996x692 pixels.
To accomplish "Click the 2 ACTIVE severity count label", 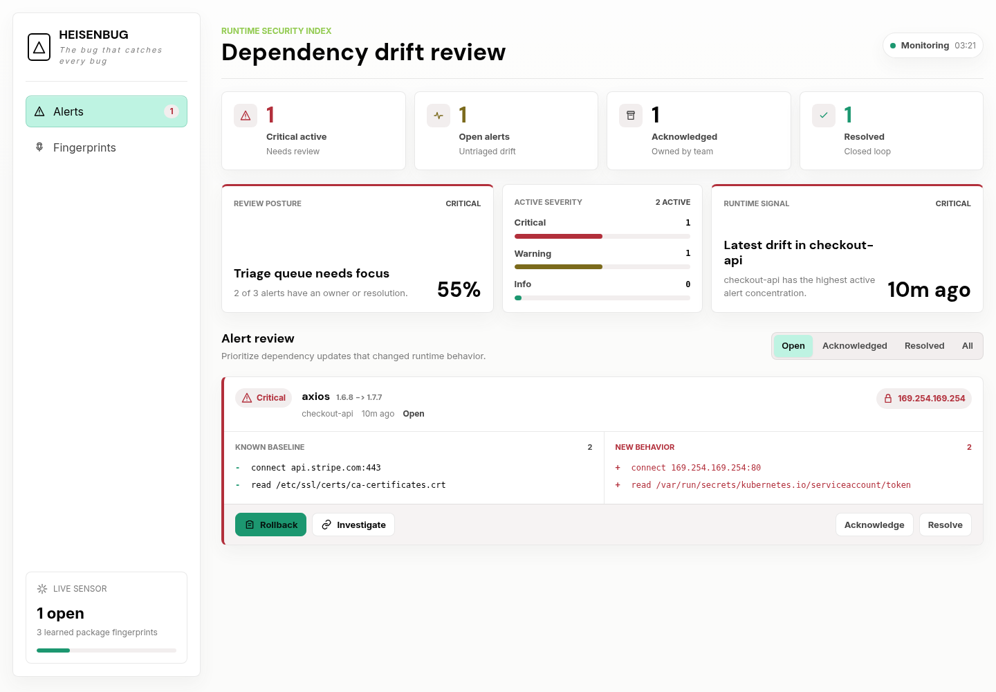I will tap(673, 202).
